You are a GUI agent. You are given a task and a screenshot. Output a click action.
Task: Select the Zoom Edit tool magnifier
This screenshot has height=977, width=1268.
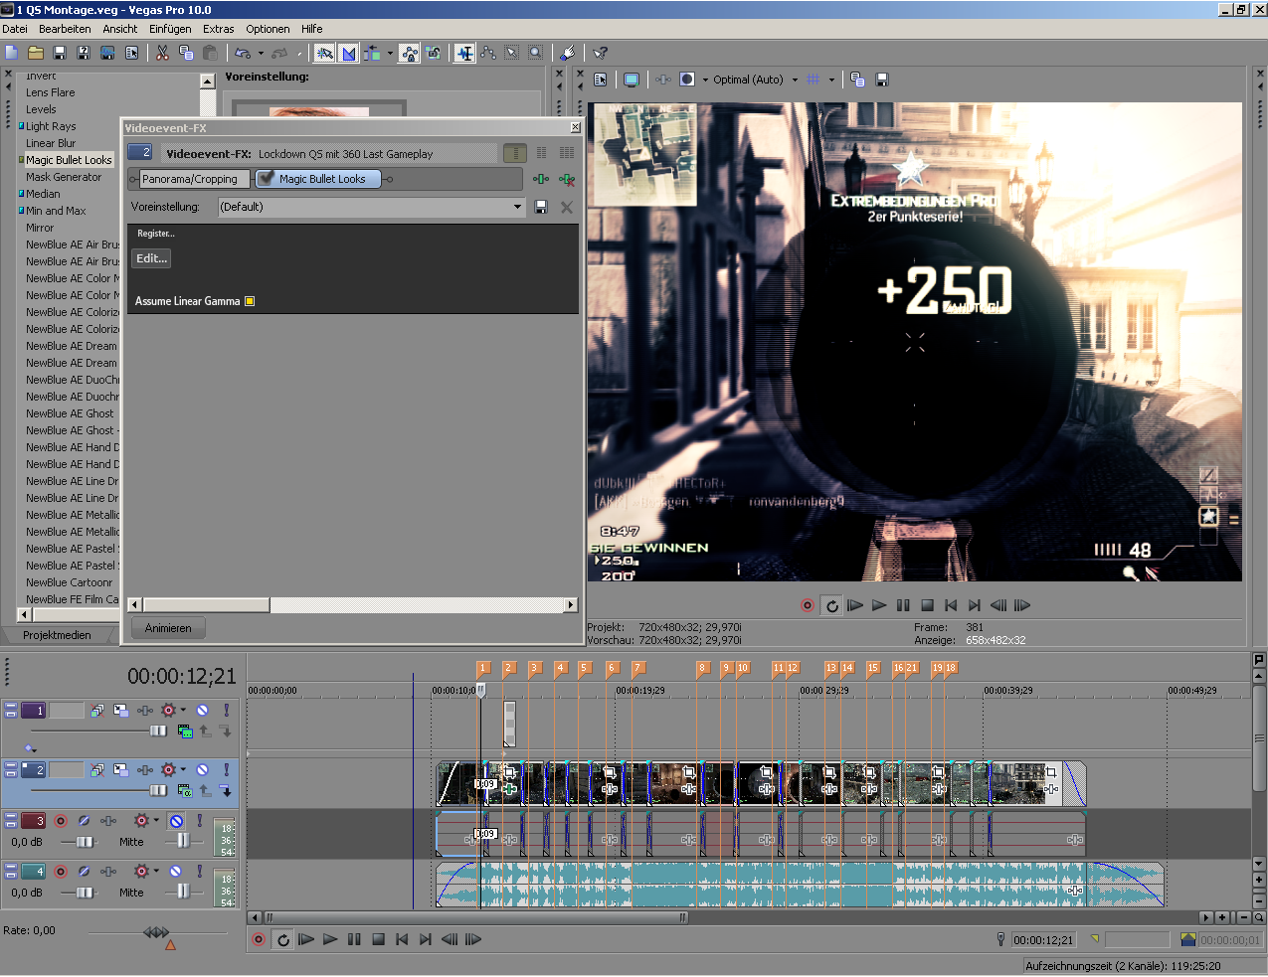click(536, 53)
